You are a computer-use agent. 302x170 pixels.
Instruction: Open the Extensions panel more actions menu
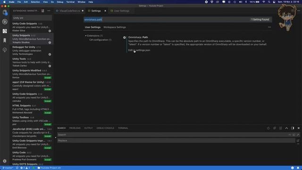pyautogui.click(x=49, y=11)
